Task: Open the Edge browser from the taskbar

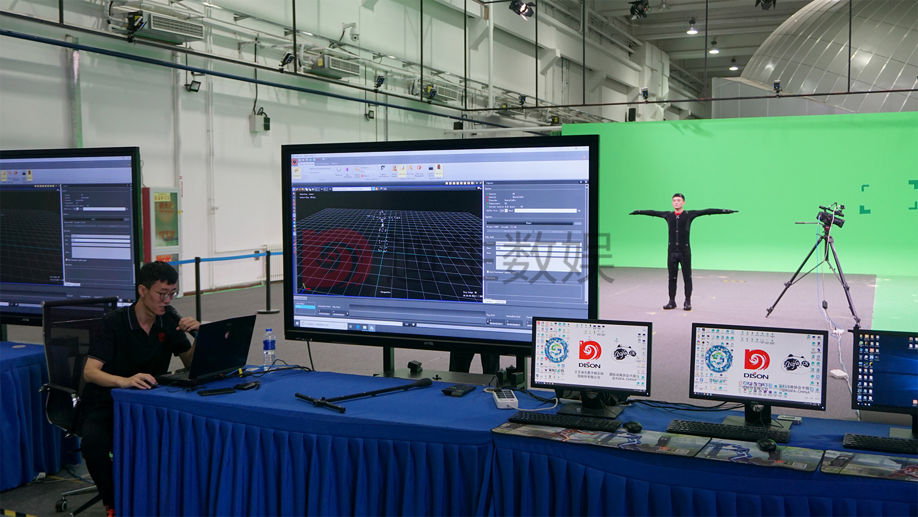Action: 358,327
